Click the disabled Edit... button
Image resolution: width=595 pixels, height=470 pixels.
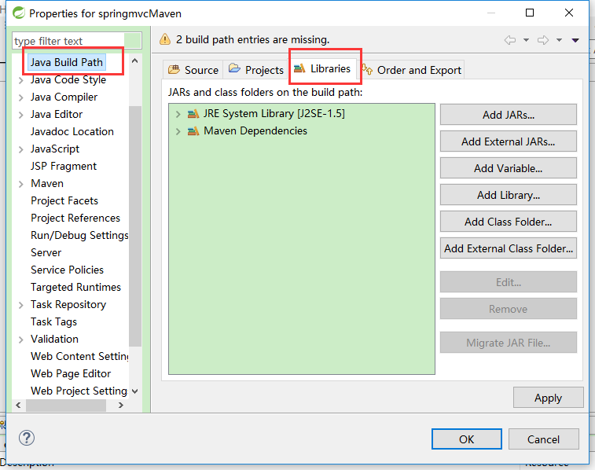pos(508,282)
